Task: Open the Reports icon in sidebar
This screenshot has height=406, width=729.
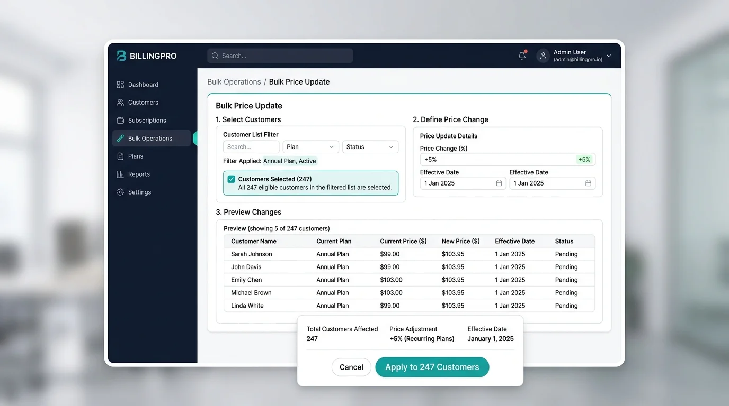Action: coord(121,174)
